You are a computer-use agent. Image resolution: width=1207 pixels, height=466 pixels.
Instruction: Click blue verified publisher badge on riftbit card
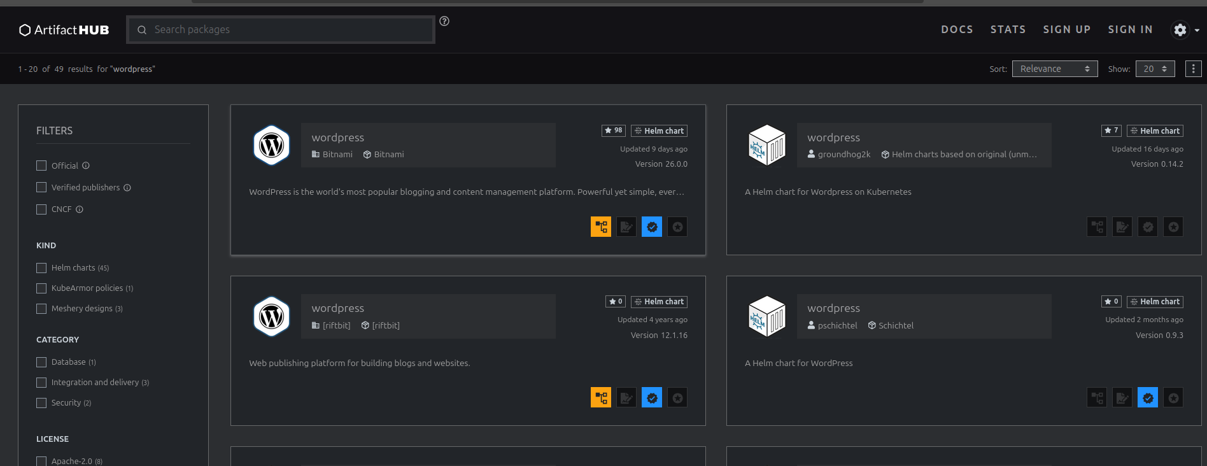click(652, 398)
